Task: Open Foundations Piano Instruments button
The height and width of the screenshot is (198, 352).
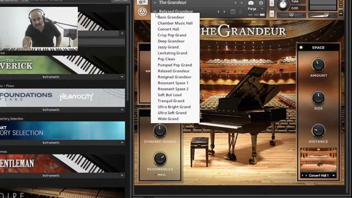Action: click(x=51, y=110)
